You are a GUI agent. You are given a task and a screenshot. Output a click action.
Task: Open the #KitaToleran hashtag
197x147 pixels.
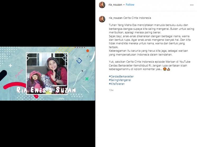click(117, 84)
